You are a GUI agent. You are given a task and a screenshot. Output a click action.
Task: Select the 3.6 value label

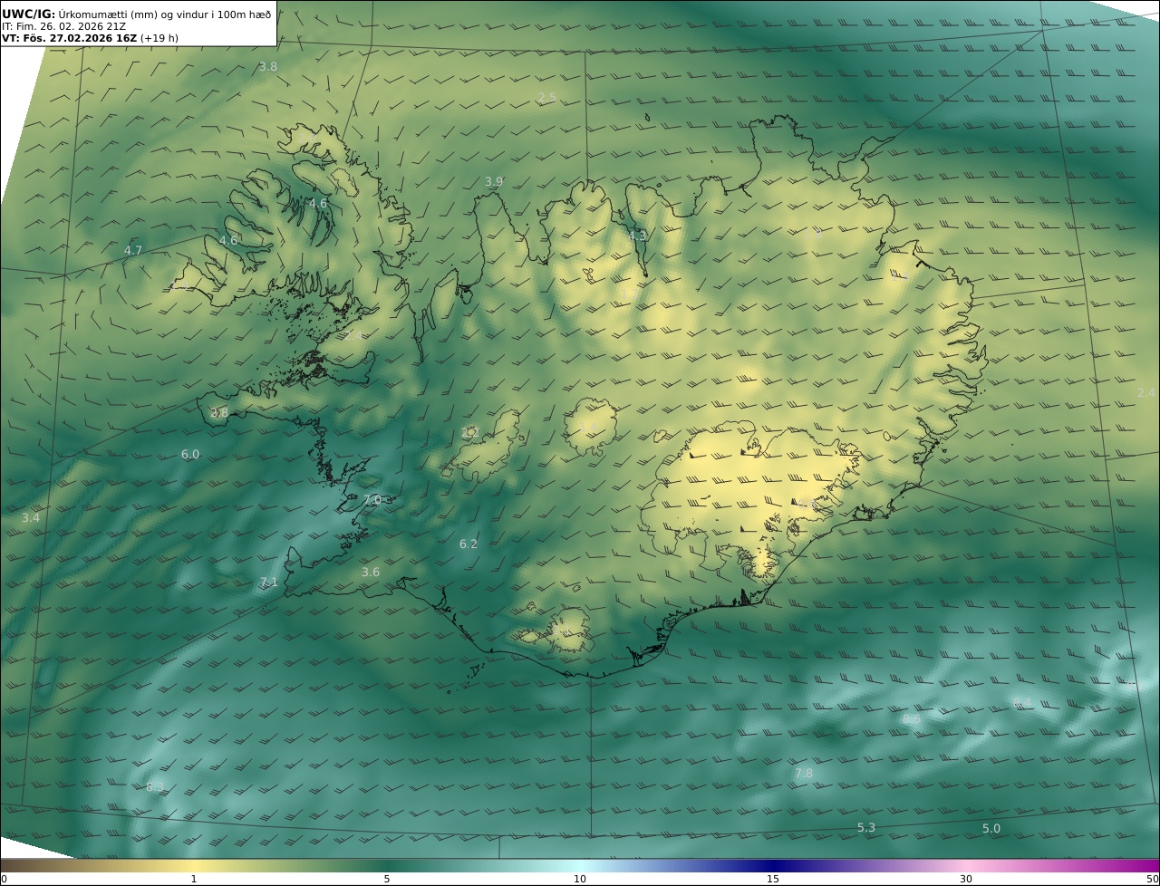pos(371,573)
